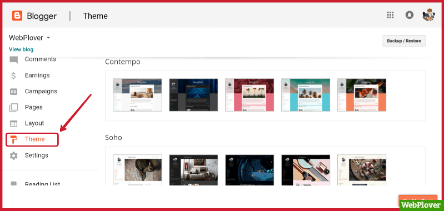This screenshot has width=444, height=211.
Task: Go to the Layout section
Action: (x=34, y=123)
